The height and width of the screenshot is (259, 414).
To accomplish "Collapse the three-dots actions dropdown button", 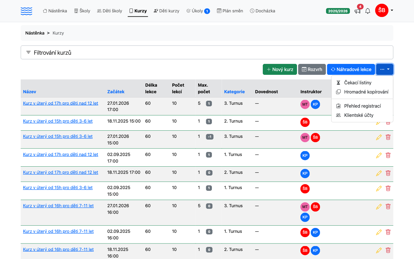I will (x=385, y=69).
